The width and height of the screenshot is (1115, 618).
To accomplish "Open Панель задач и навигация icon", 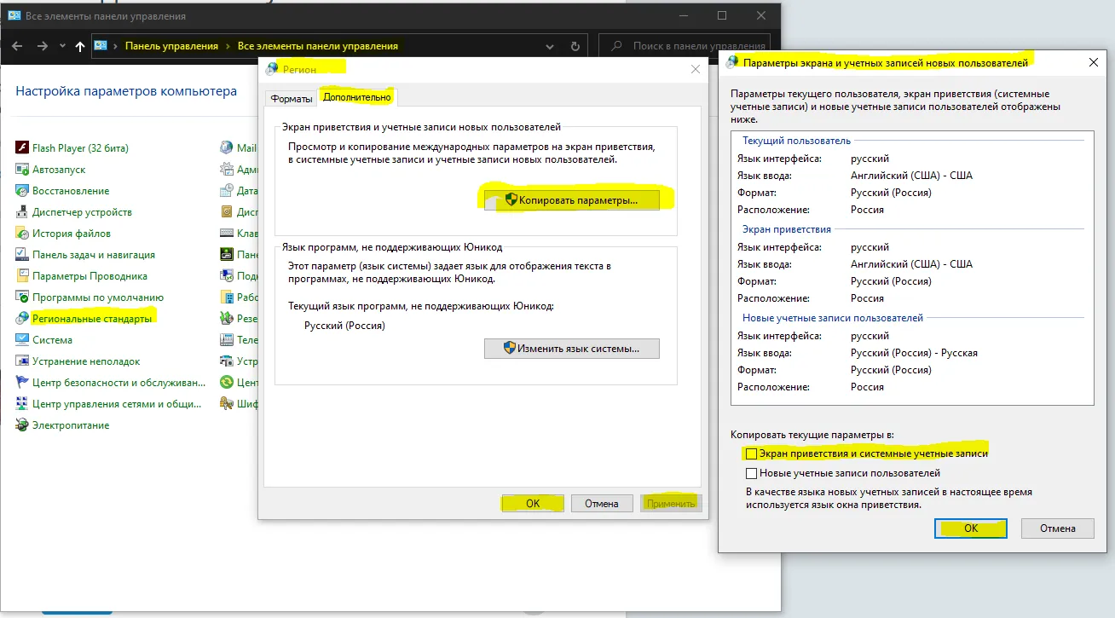I will click(22, 254).
